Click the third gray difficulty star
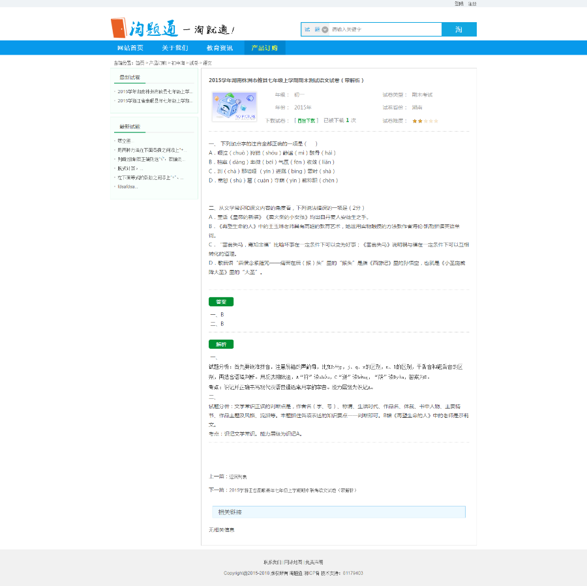Screen dimensions: 587x586 point(425,121)
